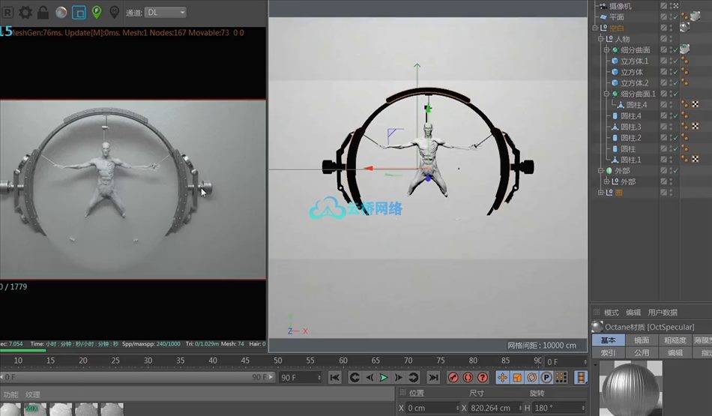Screen dimensions: 712x416
Task: Click the Octane material preview sphere
Action: pyautogui.click(x=631, y=388)
